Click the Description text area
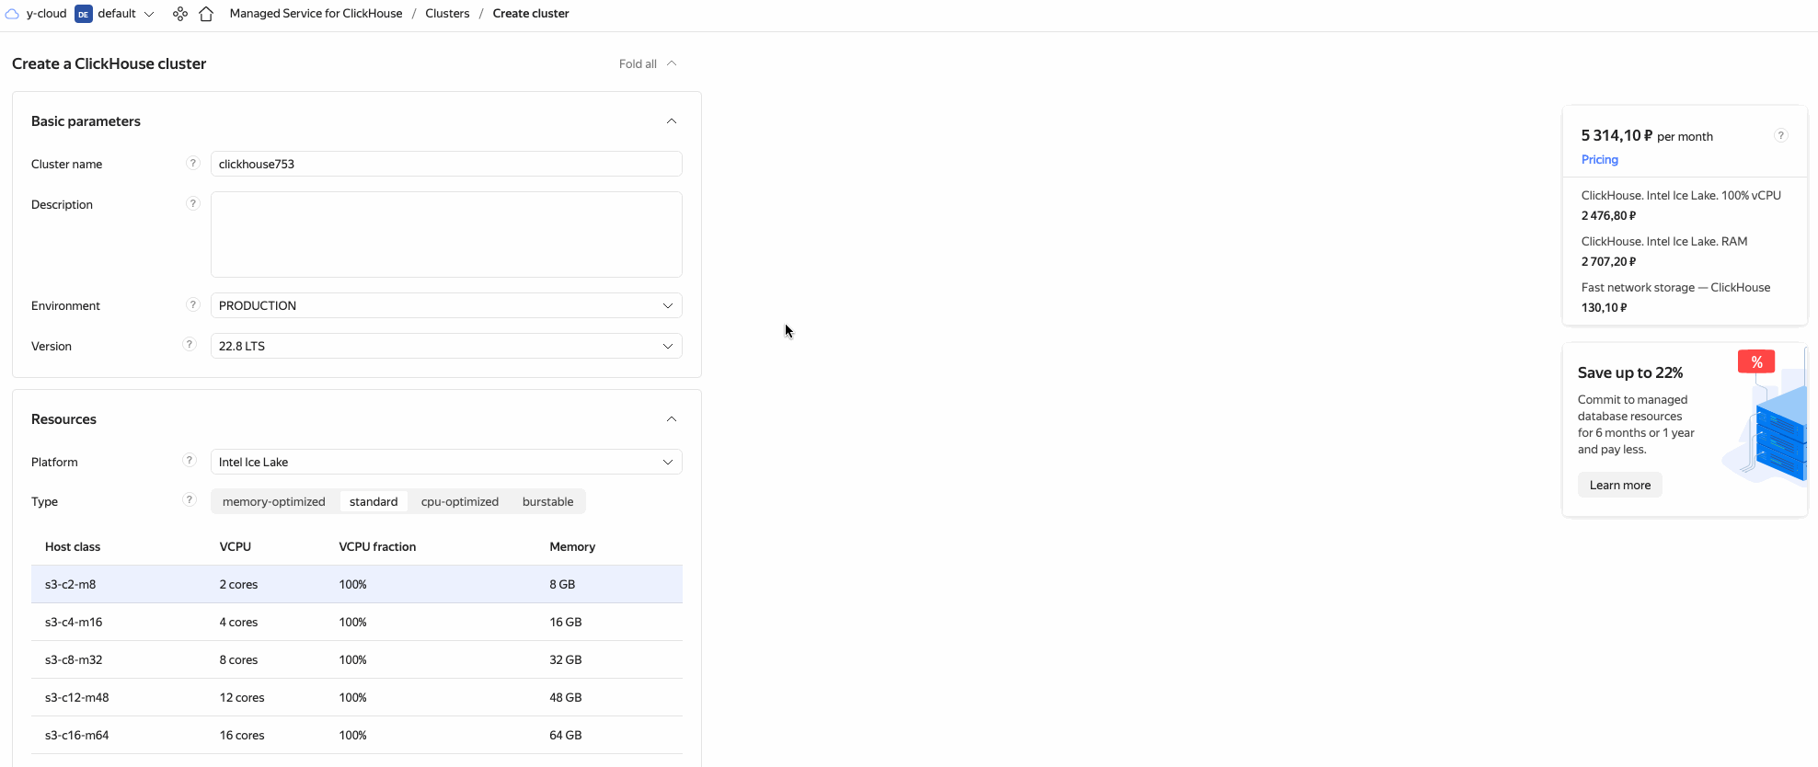Viewport: 1818px width, 767px height. (446, 235)
